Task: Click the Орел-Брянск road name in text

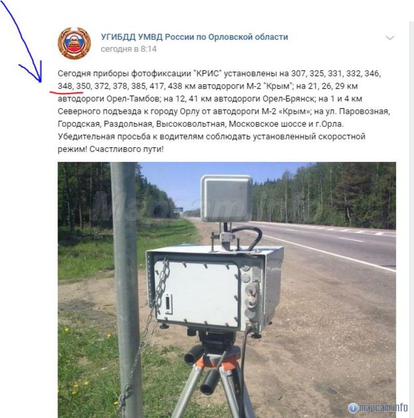Action: 289,99
